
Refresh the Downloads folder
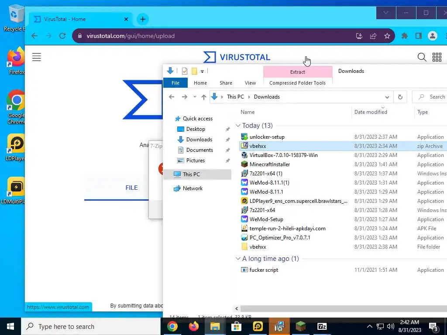click(400, 97)
